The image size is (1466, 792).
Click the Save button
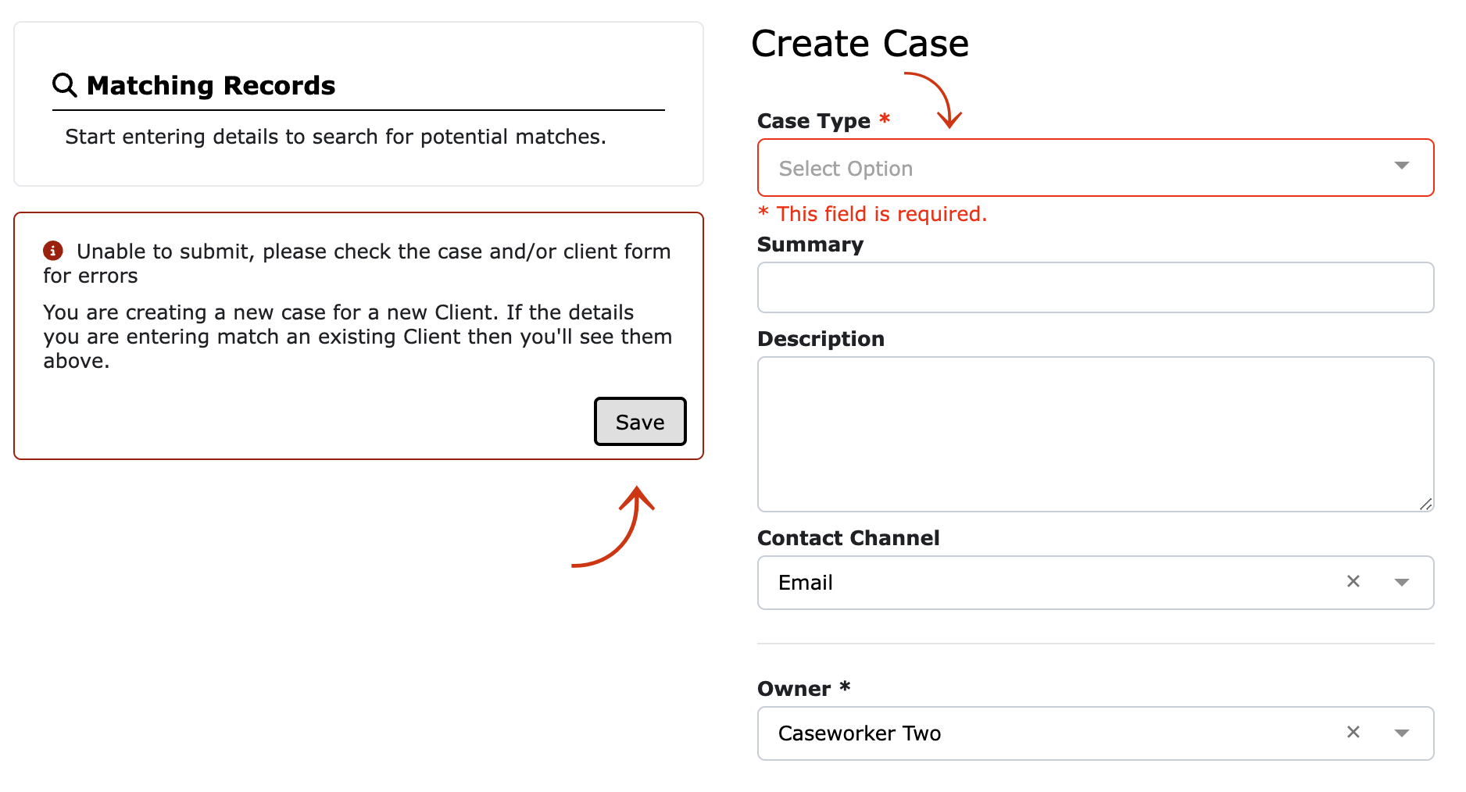tap(640, 422)
